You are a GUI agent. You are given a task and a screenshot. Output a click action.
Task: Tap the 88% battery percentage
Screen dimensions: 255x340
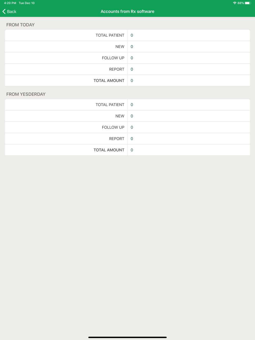pos(240,3)
